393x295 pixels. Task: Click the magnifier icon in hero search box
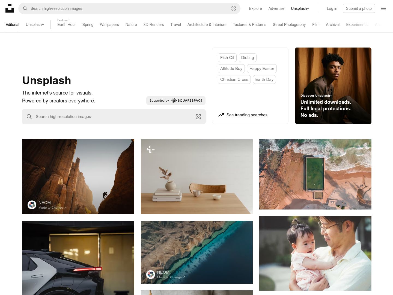coord(29,117)
